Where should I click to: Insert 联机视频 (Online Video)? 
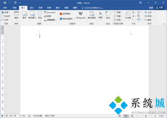[x=92, y=15]
